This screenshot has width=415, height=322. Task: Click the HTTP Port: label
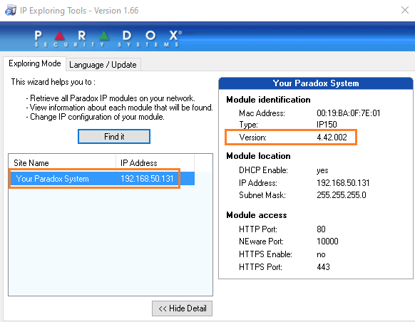click(x=258, y=229)
